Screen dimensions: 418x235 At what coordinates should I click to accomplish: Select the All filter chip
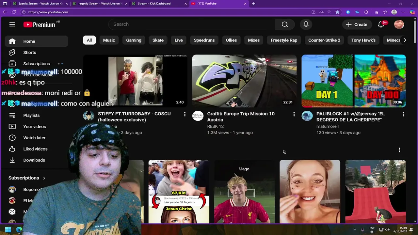pos(89,40)
